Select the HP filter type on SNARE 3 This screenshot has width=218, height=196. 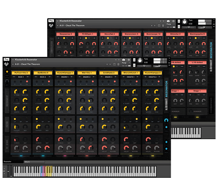115,119
